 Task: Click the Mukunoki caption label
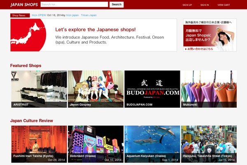190,104
